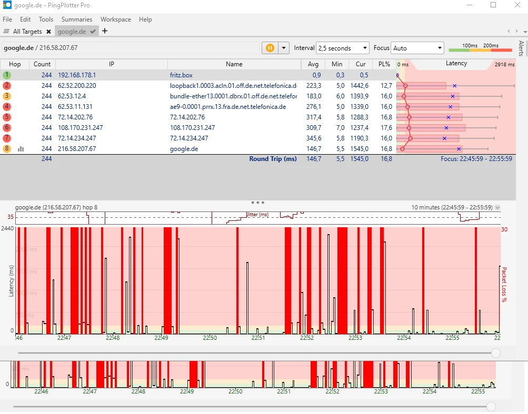Open the tab list dropdown arrow

[x=525, y=32]
